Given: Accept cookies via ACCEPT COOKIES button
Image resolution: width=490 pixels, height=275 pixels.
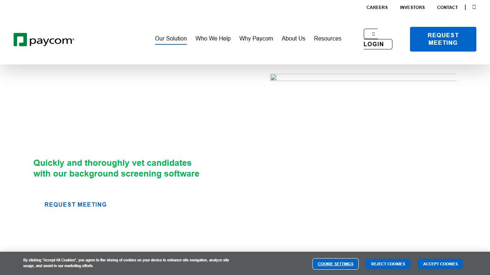Looking at the screenshot, I should (440, 264).
